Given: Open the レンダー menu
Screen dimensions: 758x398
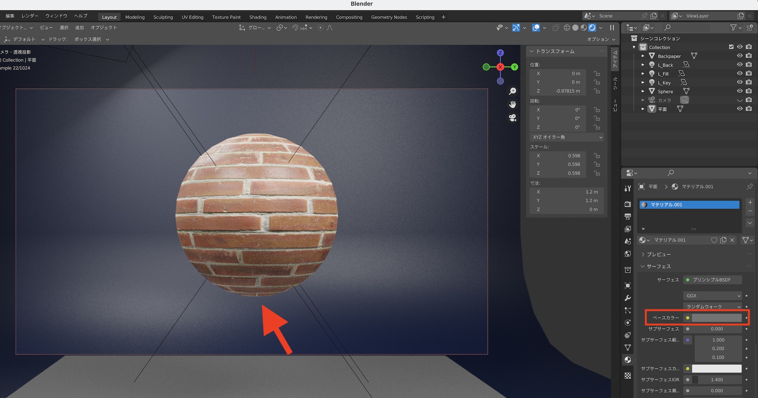Looking at the screenshot, I should [x=30, y=16].
